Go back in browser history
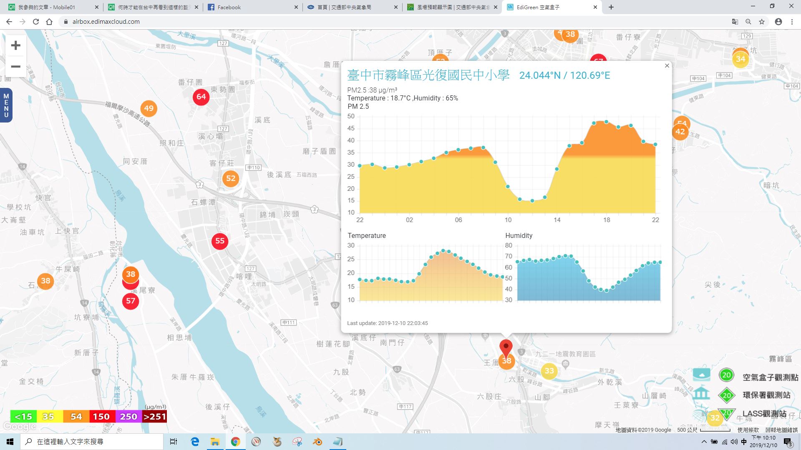Screen dimensions: 801x450 point(9,22)
